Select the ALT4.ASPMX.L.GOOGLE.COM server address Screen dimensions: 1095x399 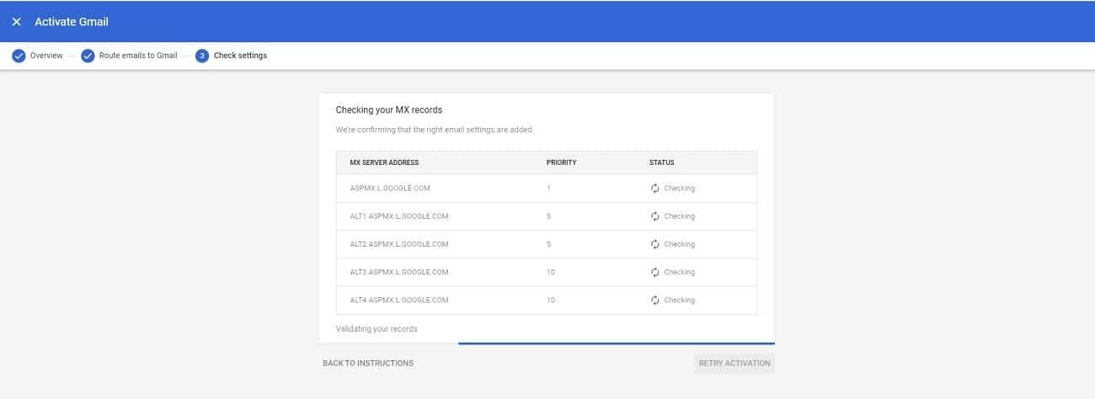point(398,300)
